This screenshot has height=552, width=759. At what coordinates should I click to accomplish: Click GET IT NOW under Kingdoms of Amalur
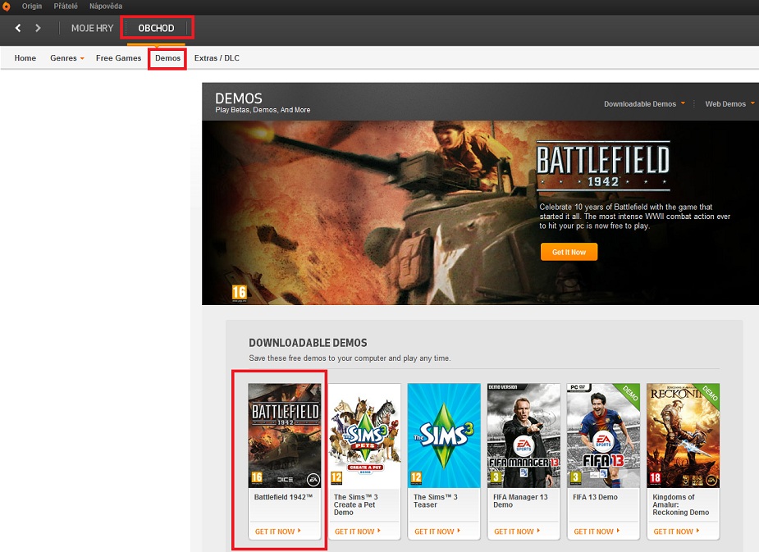click(x=676, y=531)
